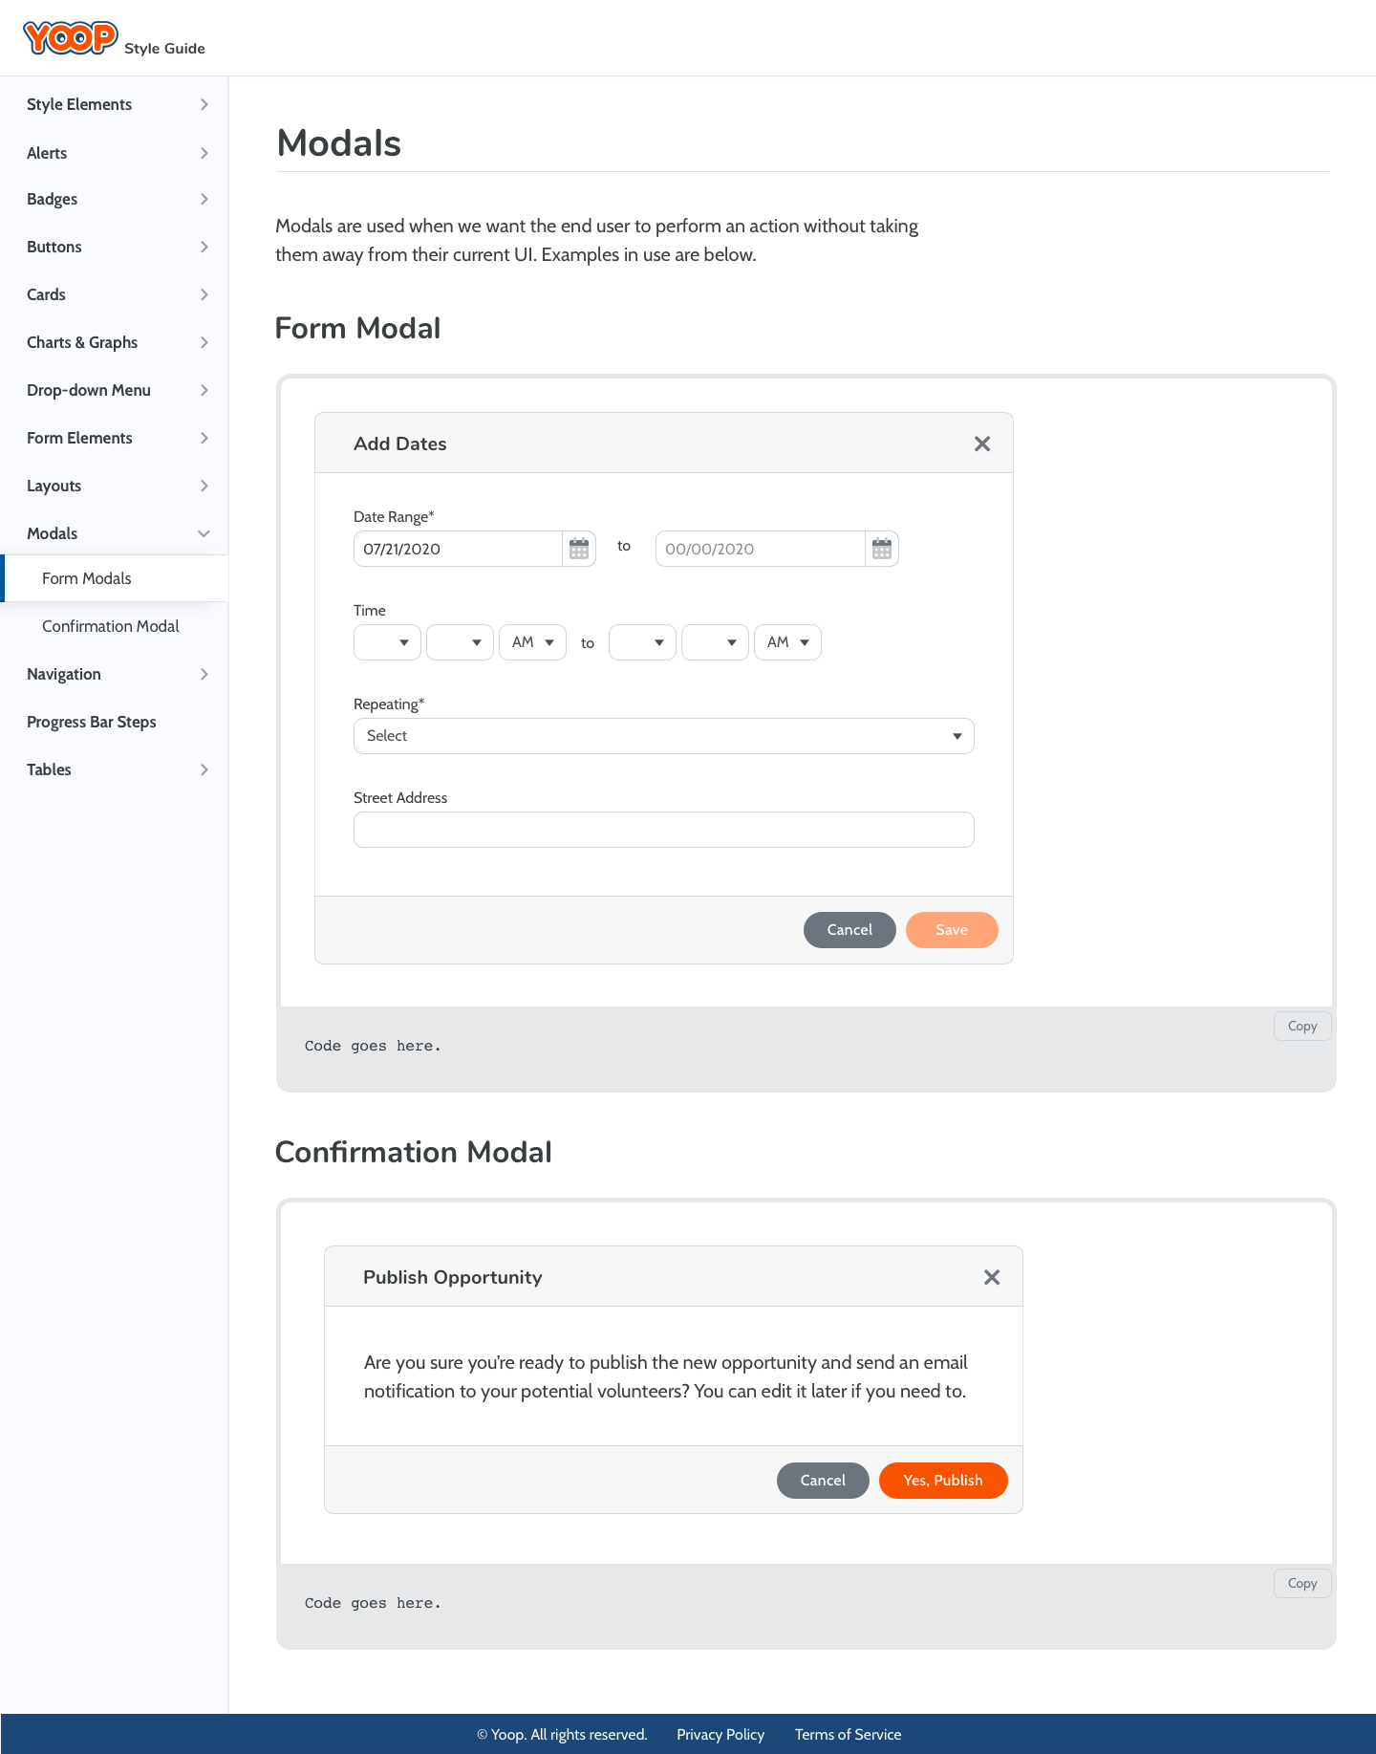Click the start date field 07/21/2020
The width and height of the screenshot is (1376, 1754).
(x=458, y=549)
